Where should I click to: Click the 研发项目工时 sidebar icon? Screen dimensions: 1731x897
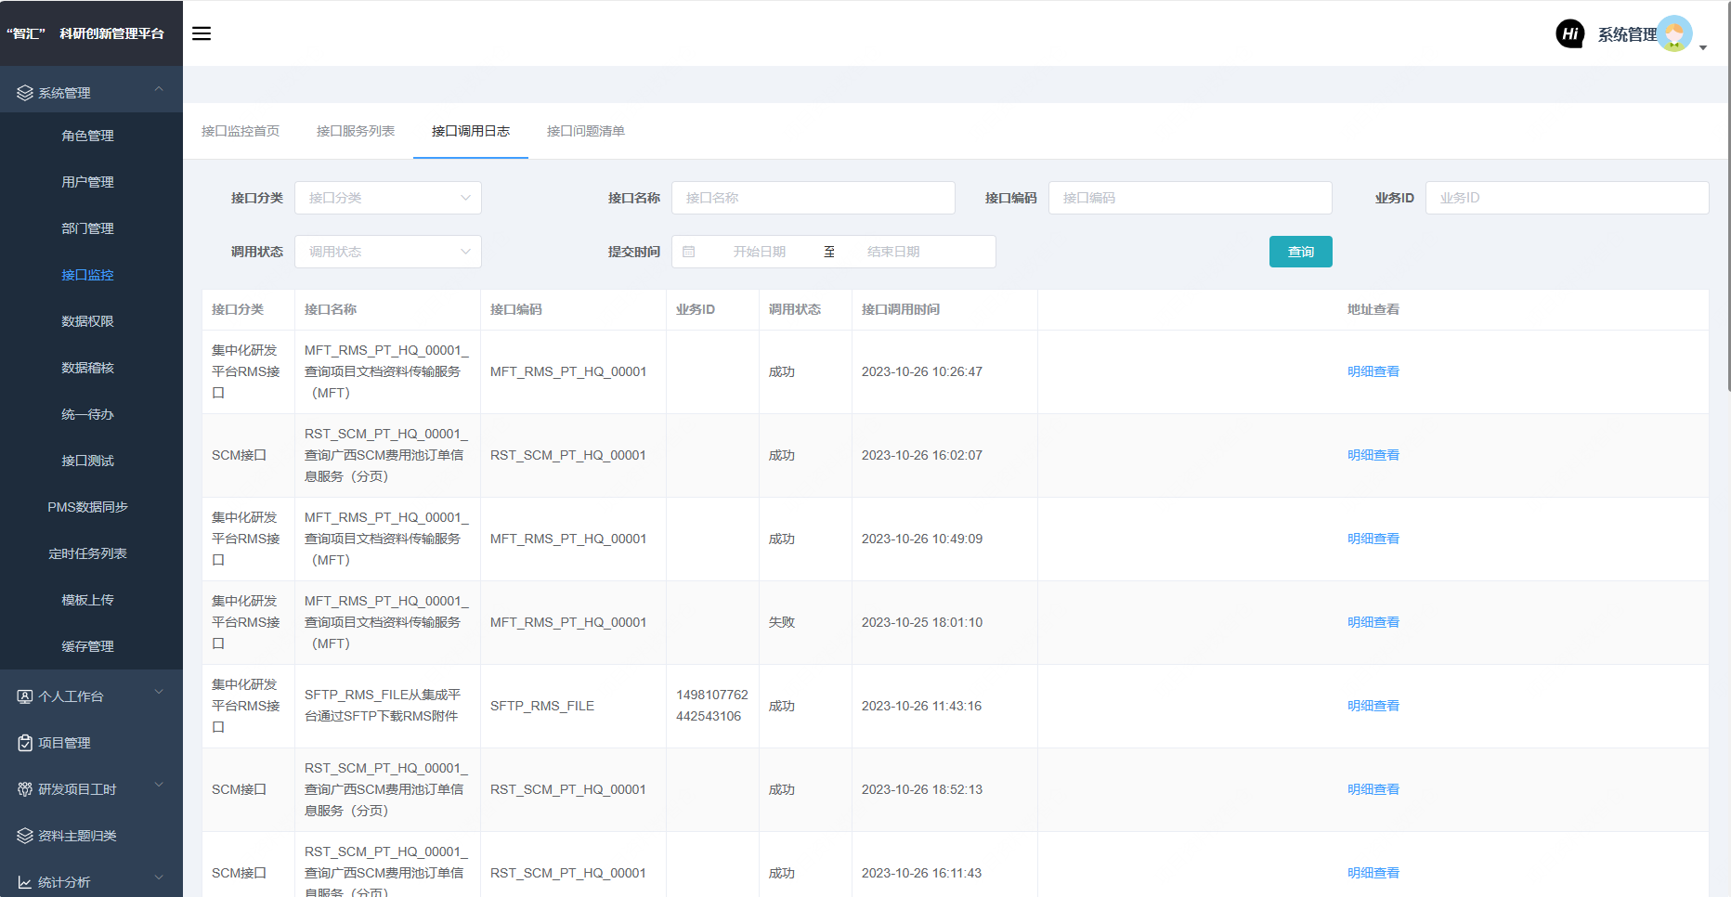[25, 789]
